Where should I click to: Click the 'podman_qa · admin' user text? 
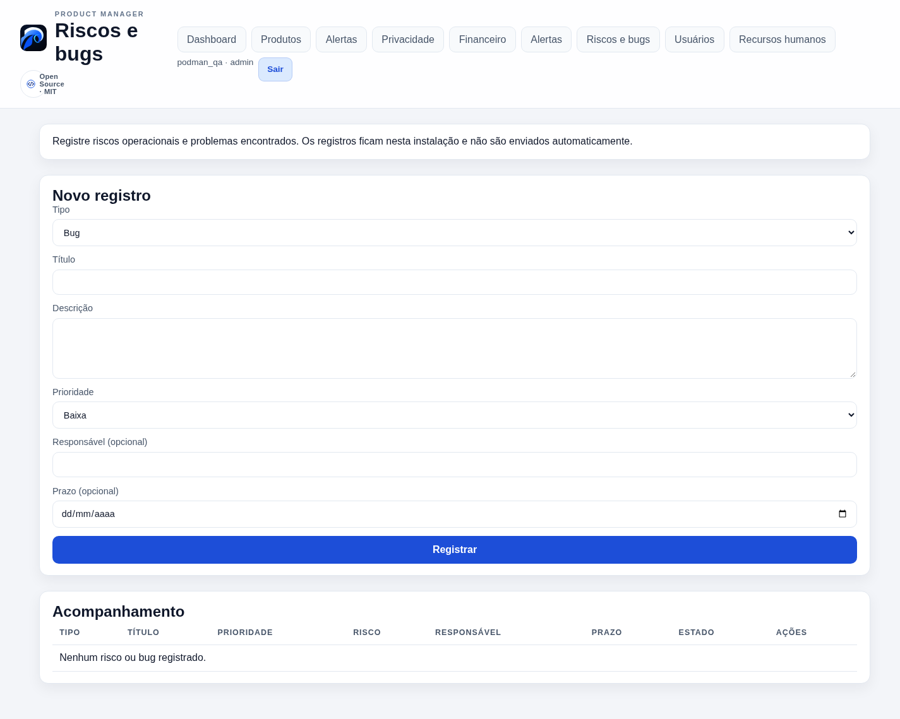point(215,62)
